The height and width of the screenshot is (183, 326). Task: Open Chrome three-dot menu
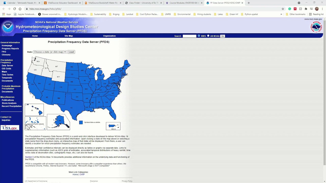coord(322,9)
